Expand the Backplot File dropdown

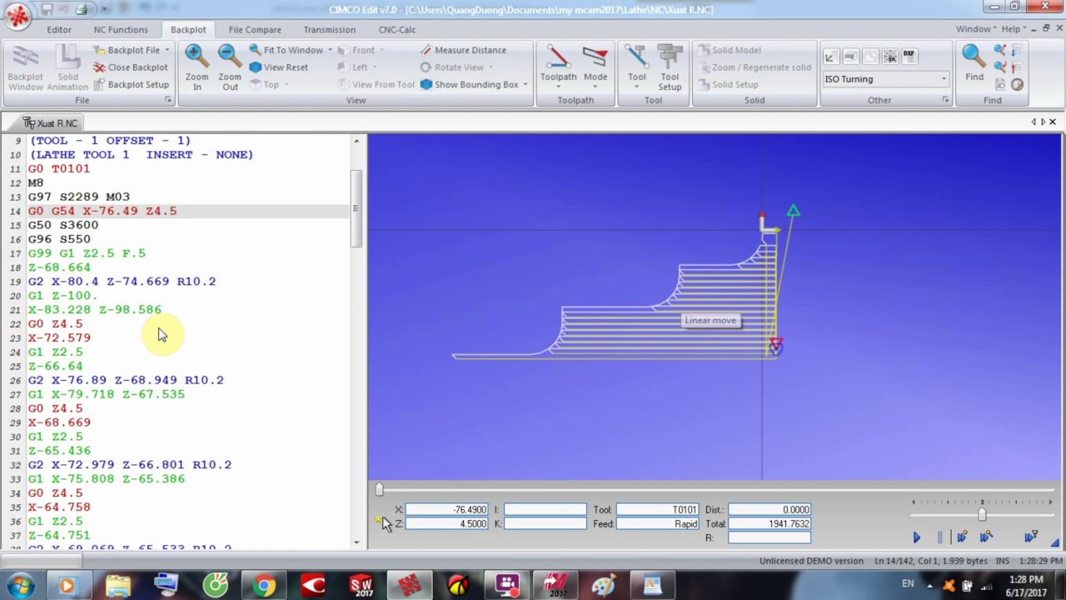click(x=167, y=50)
